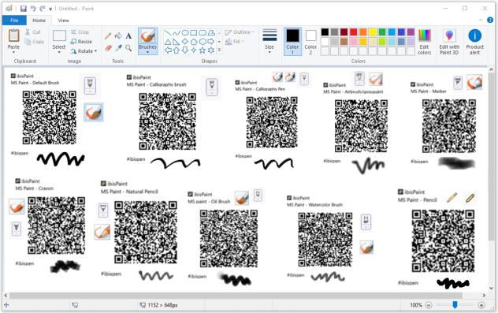
Task: Click the Undo arrow in title bar
Action: click(33, 9)
